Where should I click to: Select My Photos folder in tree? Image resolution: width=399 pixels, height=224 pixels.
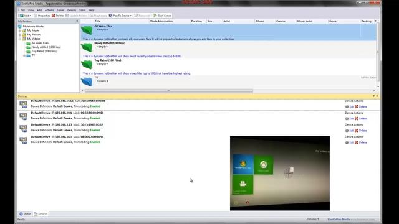[34, 35]
